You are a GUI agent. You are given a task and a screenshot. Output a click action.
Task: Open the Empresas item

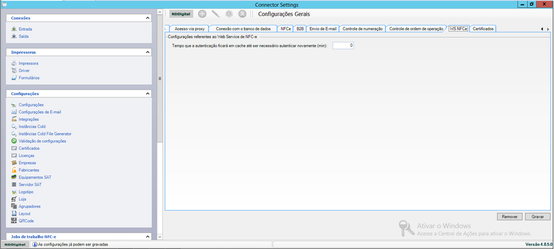point(27,163)
